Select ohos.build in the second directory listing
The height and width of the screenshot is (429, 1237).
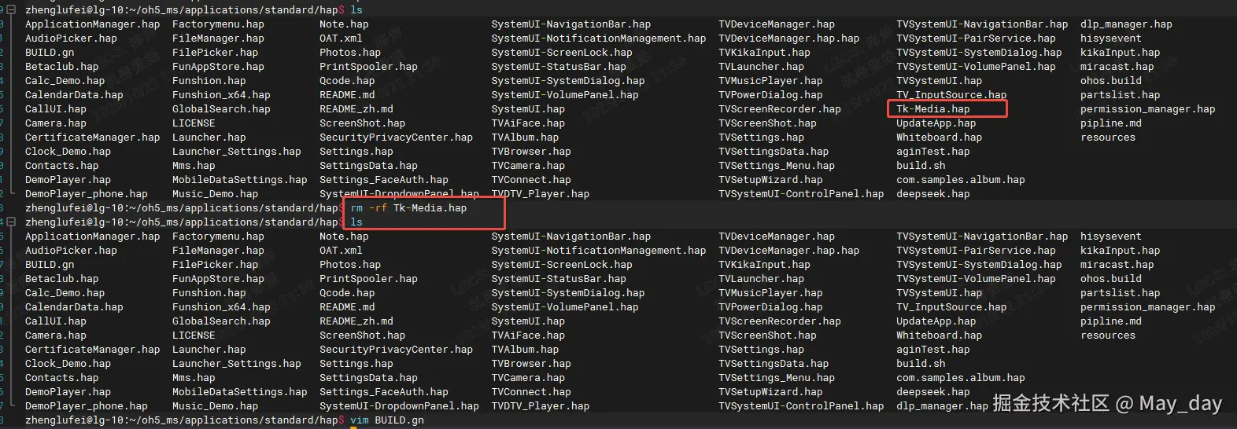(x=1110, y=279)
